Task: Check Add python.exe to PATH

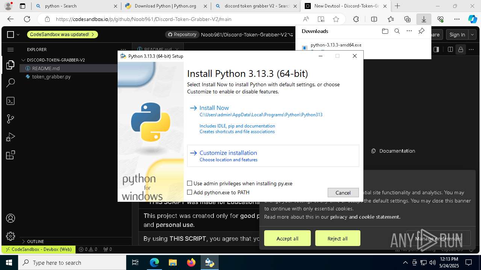Action: 190,192
